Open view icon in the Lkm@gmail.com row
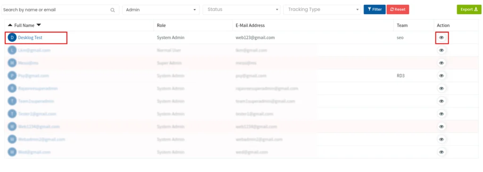Image resolution: width=483 pixels, height=172 pixels. (x=441, y=50)
